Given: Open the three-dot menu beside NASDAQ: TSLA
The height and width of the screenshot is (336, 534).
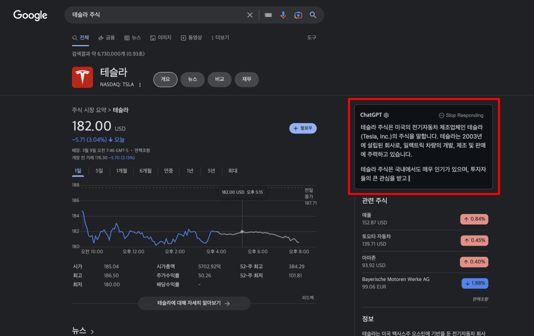Looking at the screenshot, I should pyautogui.click(x=140, y=85).
